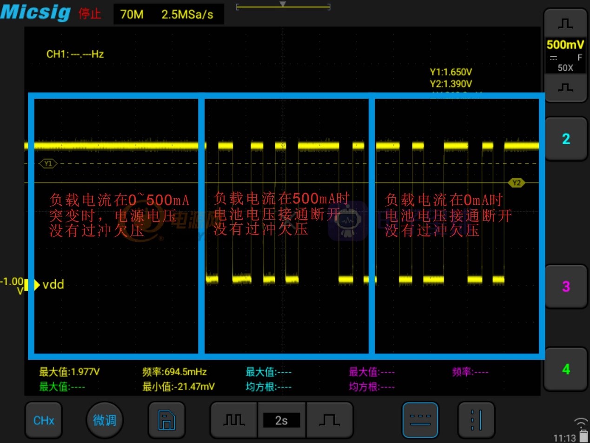
Task: Select the trigger position marker at top
Action: [x=283, y=4]
